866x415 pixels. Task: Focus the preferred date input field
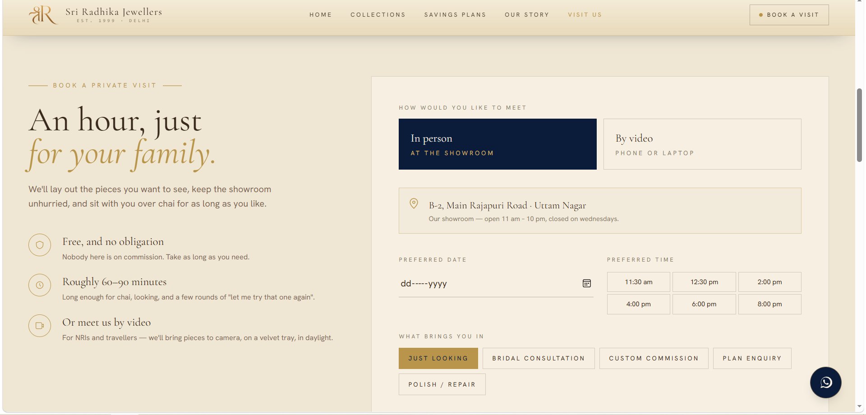click(496, 284)
